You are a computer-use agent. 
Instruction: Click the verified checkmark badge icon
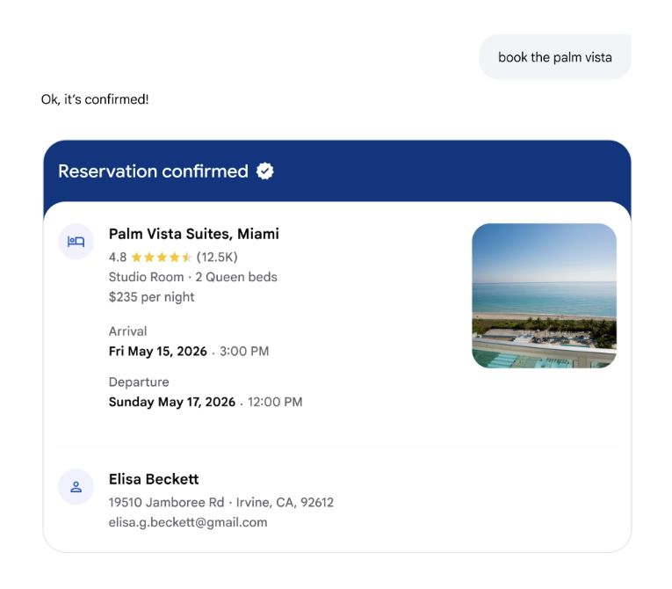[x=265, y=171]
